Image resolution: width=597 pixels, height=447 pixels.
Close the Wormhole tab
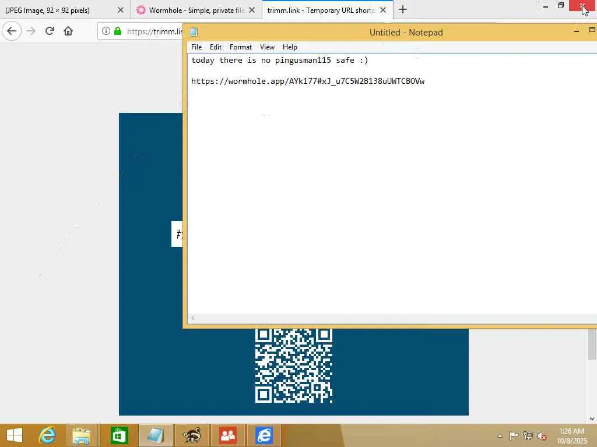tap(252, 10)
